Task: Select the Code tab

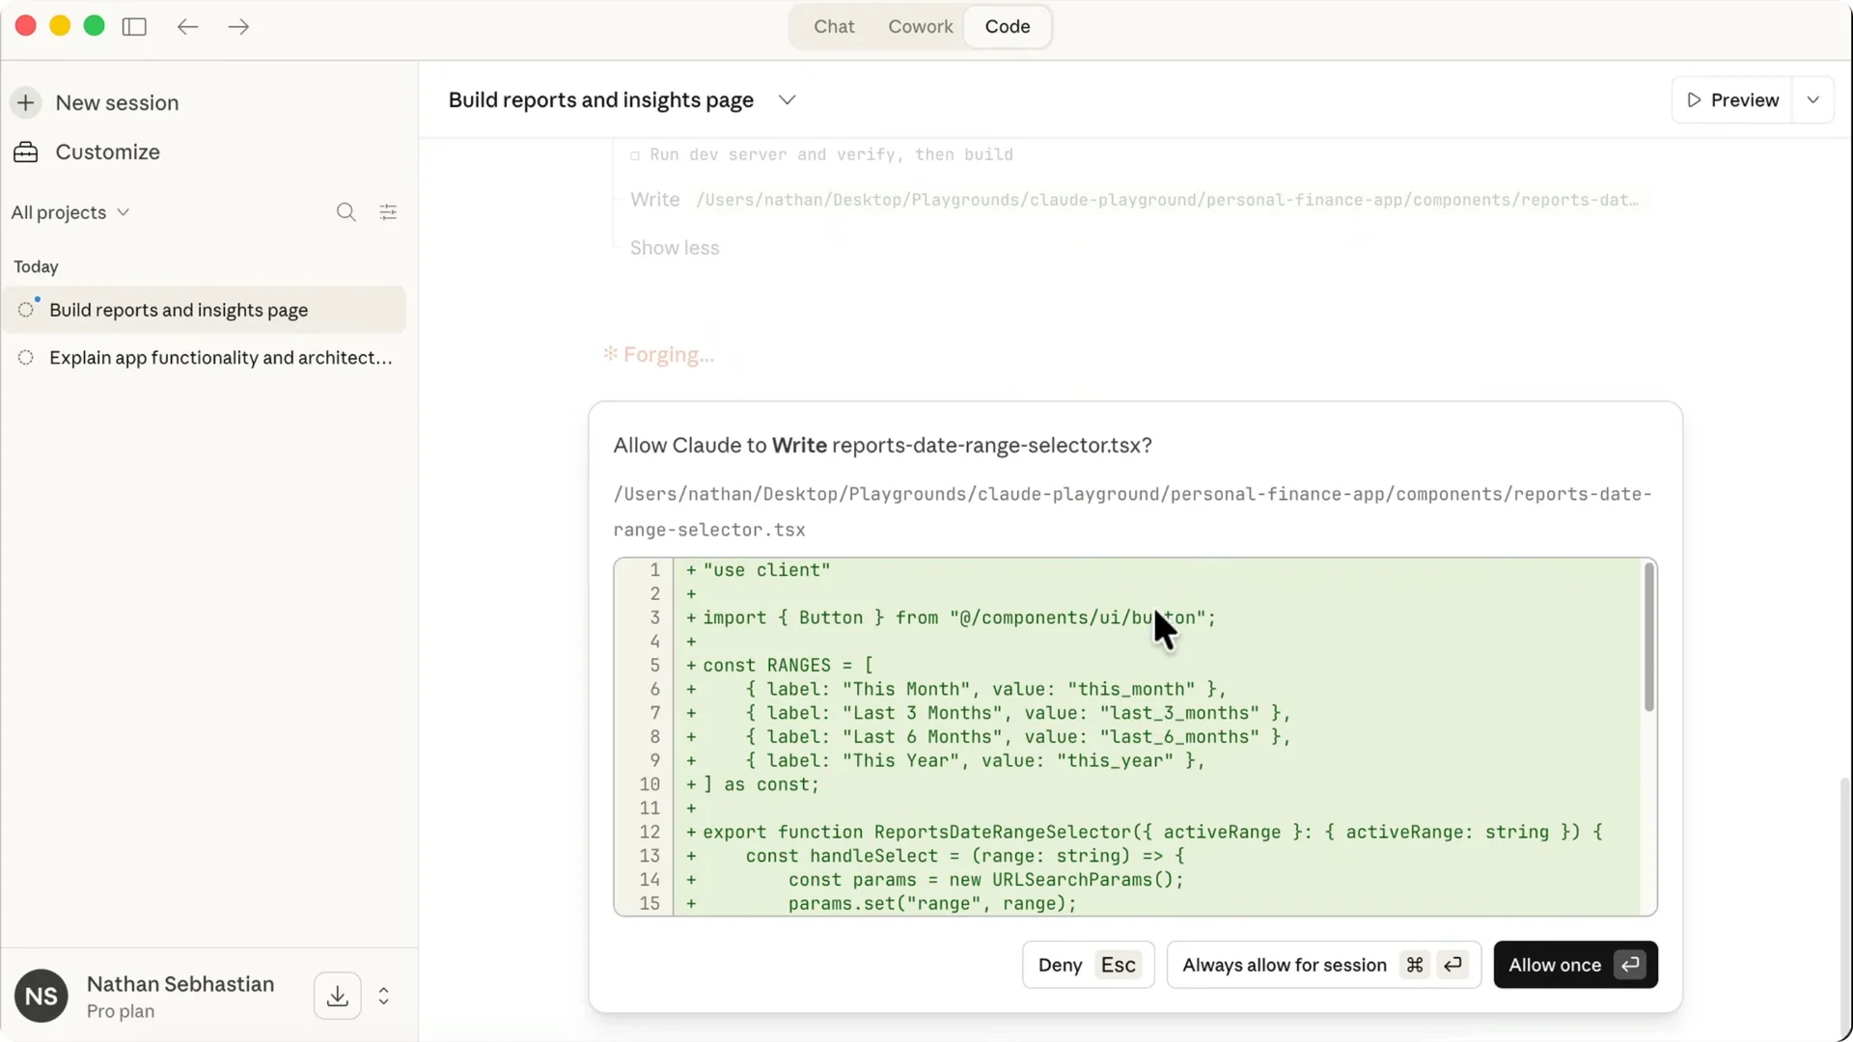Action: pyautogui.click(x=1008, y=26)
